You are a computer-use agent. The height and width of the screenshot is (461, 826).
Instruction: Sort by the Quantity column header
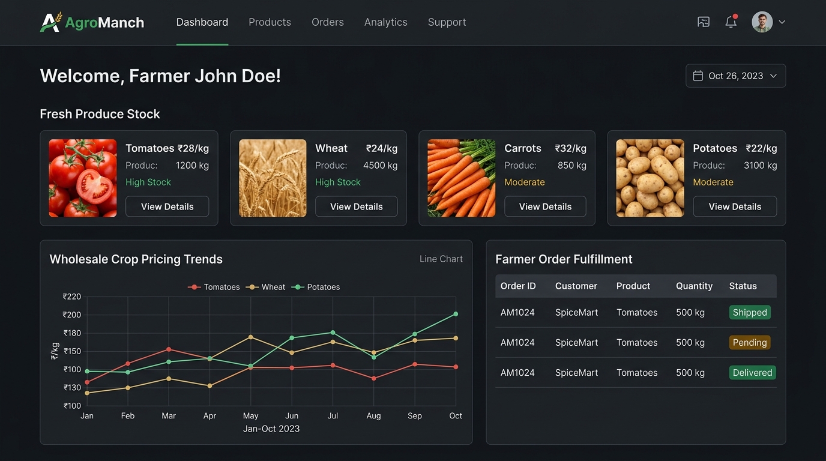click(694, 286)
